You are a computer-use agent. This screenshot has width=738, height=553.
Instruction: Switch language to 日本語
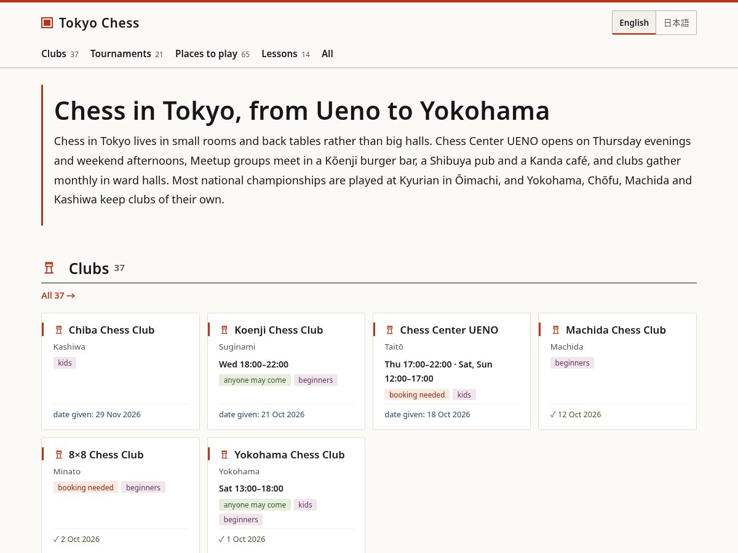click(676, 23)
